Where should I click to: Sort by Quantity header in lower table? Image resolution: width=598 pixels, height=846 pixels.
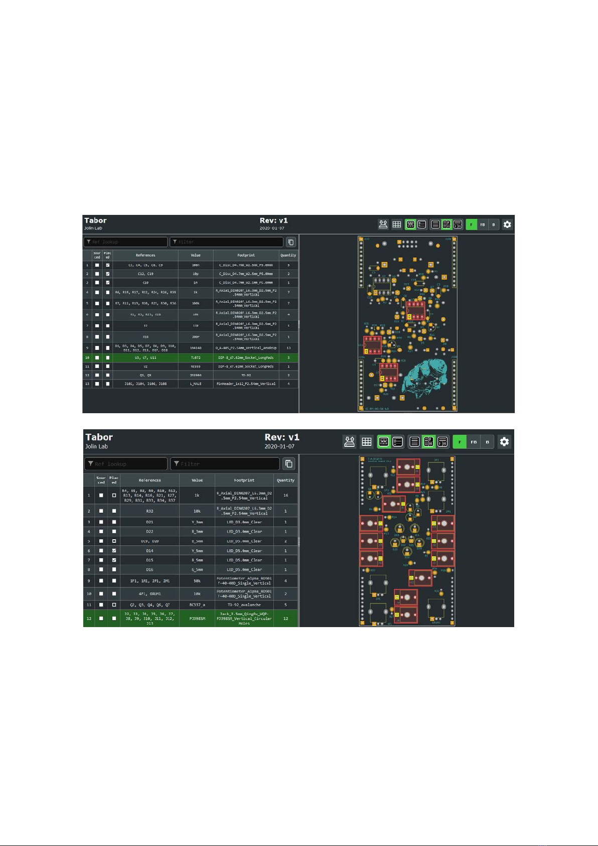coord(285,480)
